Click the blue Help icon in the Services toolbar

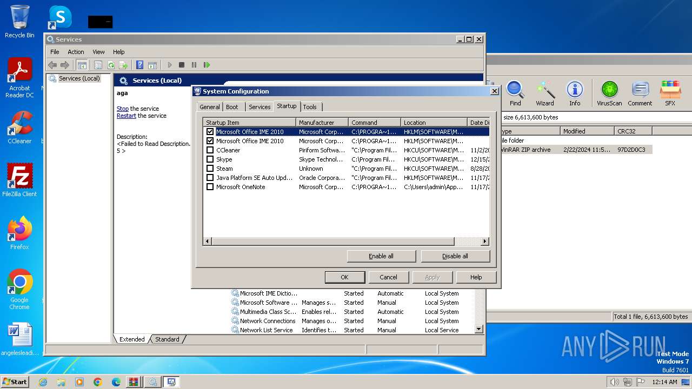(140, 65)
